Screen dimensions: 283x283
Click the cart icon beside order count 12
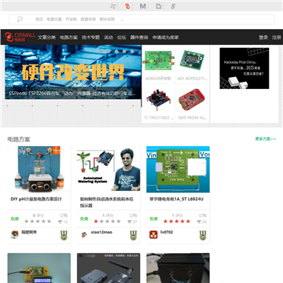(60, 222)
